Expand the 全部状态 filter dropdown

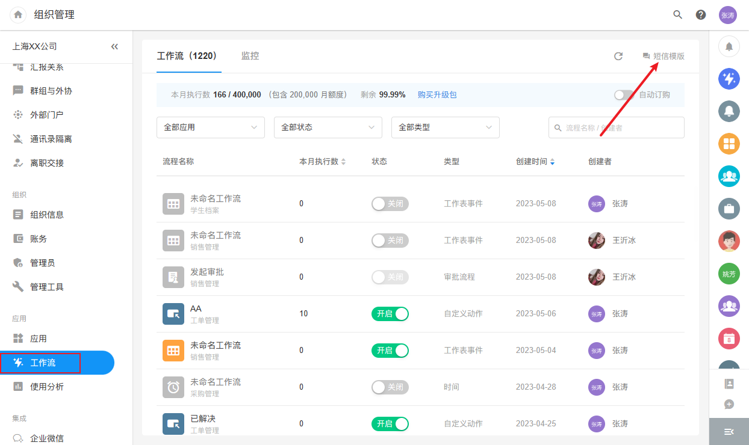coord(328,127)
